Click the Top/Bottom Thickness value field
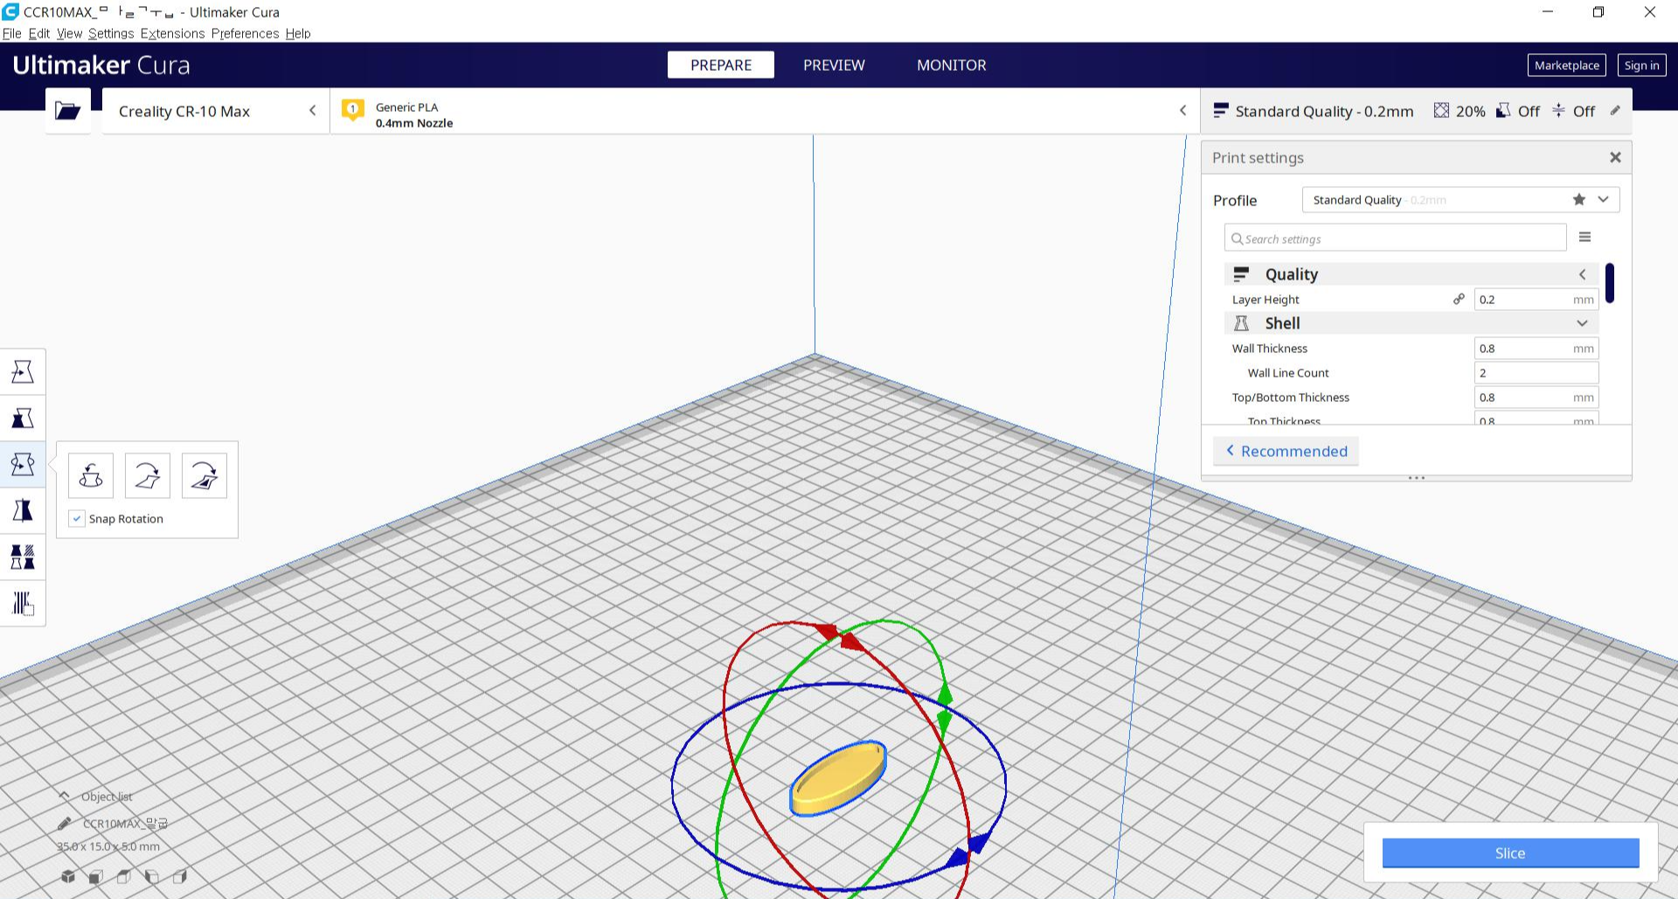The width and height of the screenshot is (1678, 899). tap(1536, 397)
